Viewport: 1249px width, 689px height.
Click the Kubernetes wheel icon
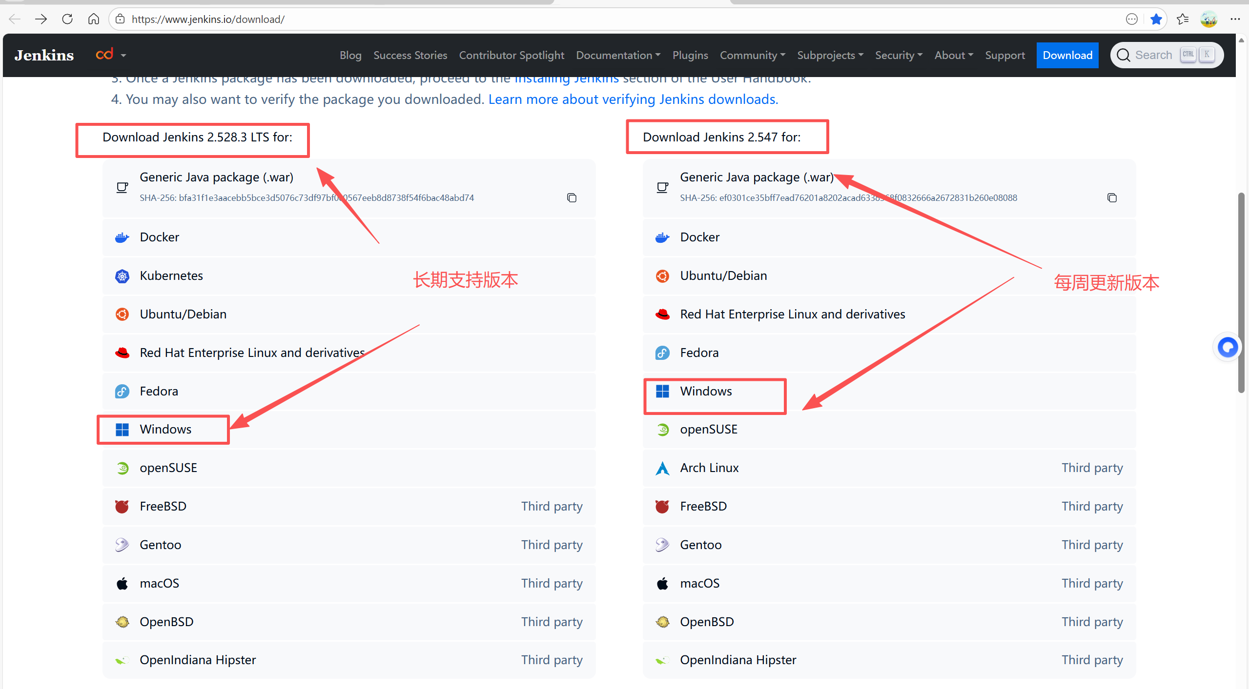coord(122,276)
